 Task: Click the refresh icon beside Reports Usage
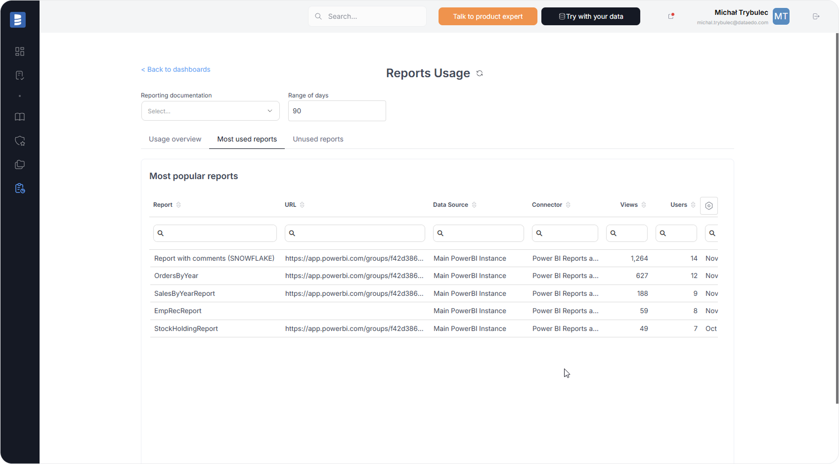[x=480, y=73]
